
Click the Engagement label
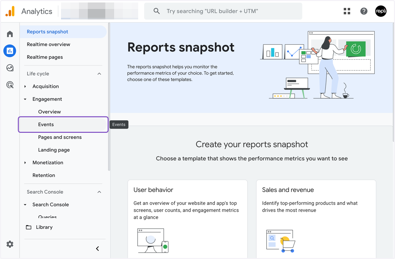pyautogui.click(x=47, y=99)
